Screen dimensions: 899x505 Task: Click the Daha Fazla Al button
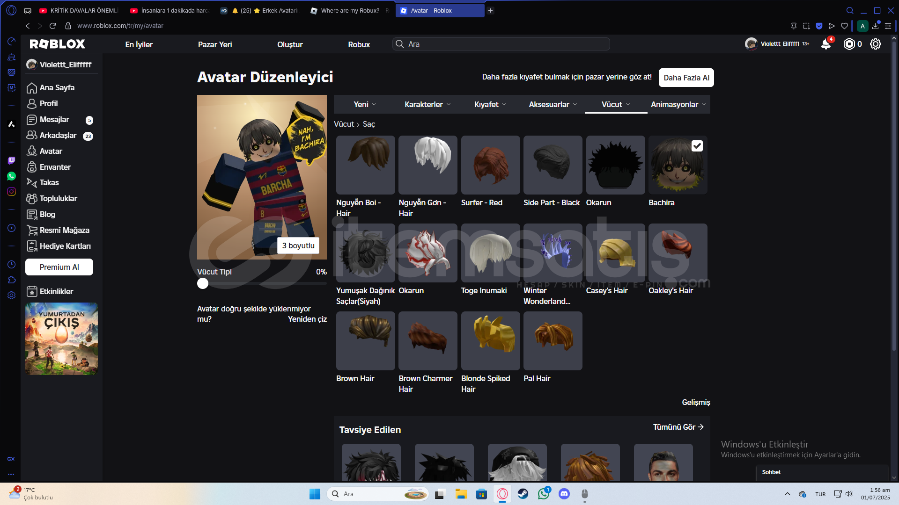tap(686, 78)
